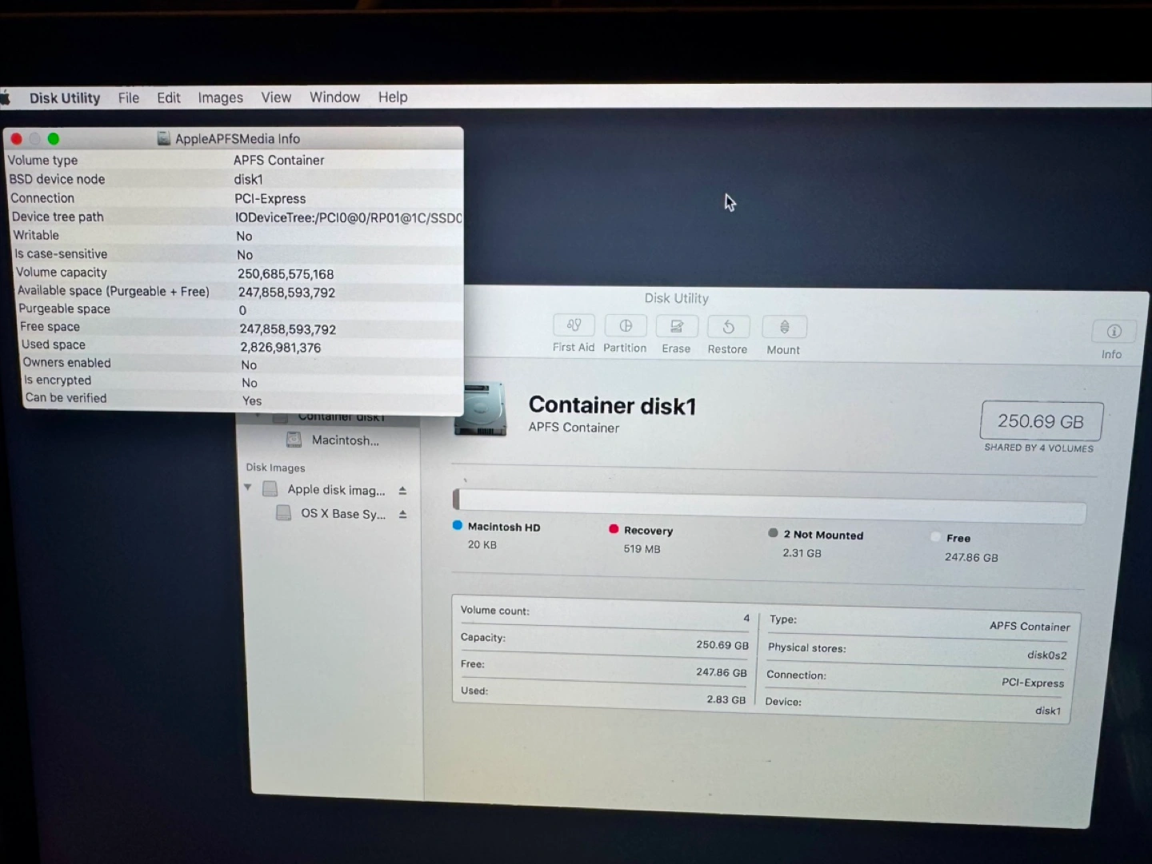Viewport: 1152px width, 864px height.
Task: Click the Is encrypted row
Action: 243,381
